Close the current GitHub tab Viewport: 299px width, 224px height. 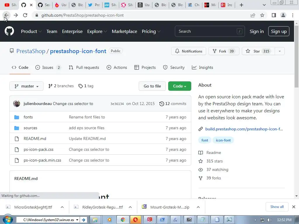tap(31, 5)
